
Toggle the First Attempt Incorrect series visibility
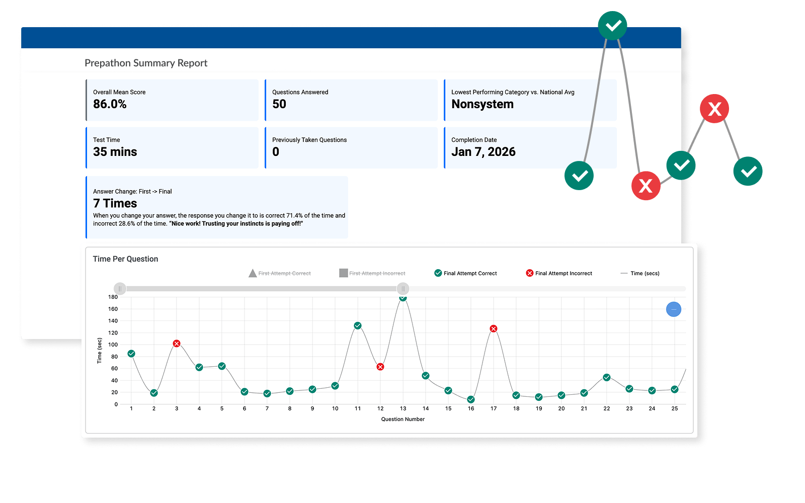click(372, 273)
